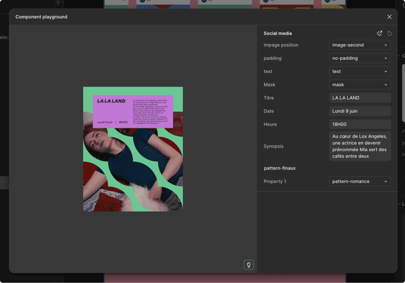Click the Date field with Lundi 9 juin
The height and width of the screenshot is (283, 405).
tap(360, 111)
